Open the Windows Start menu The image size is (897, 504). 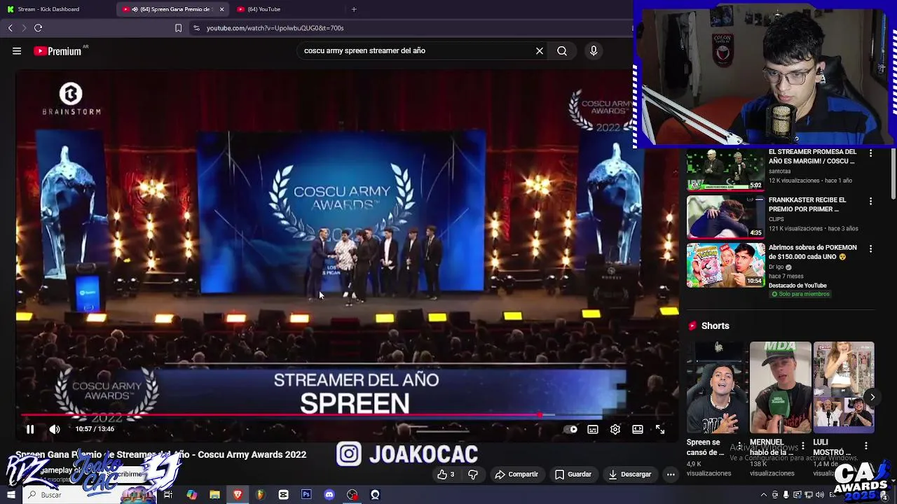click(11, 495)
